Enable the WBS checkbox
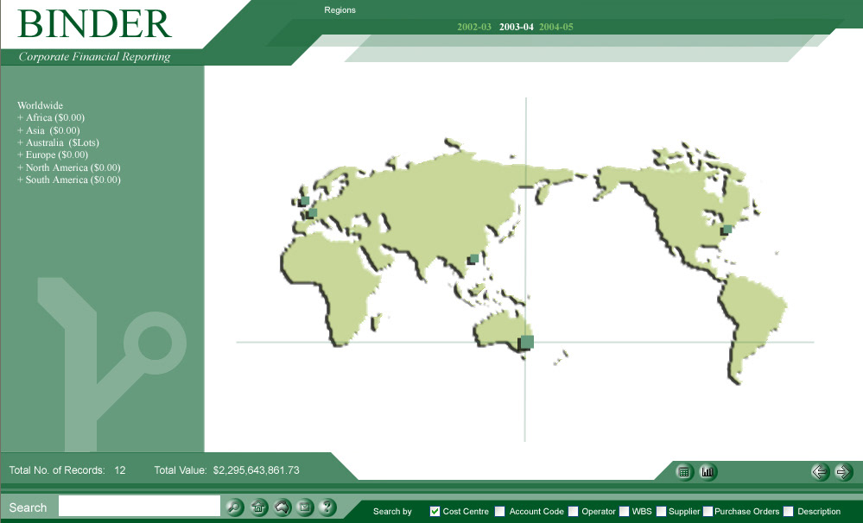The image size is (863, 523). click(624, 512)
